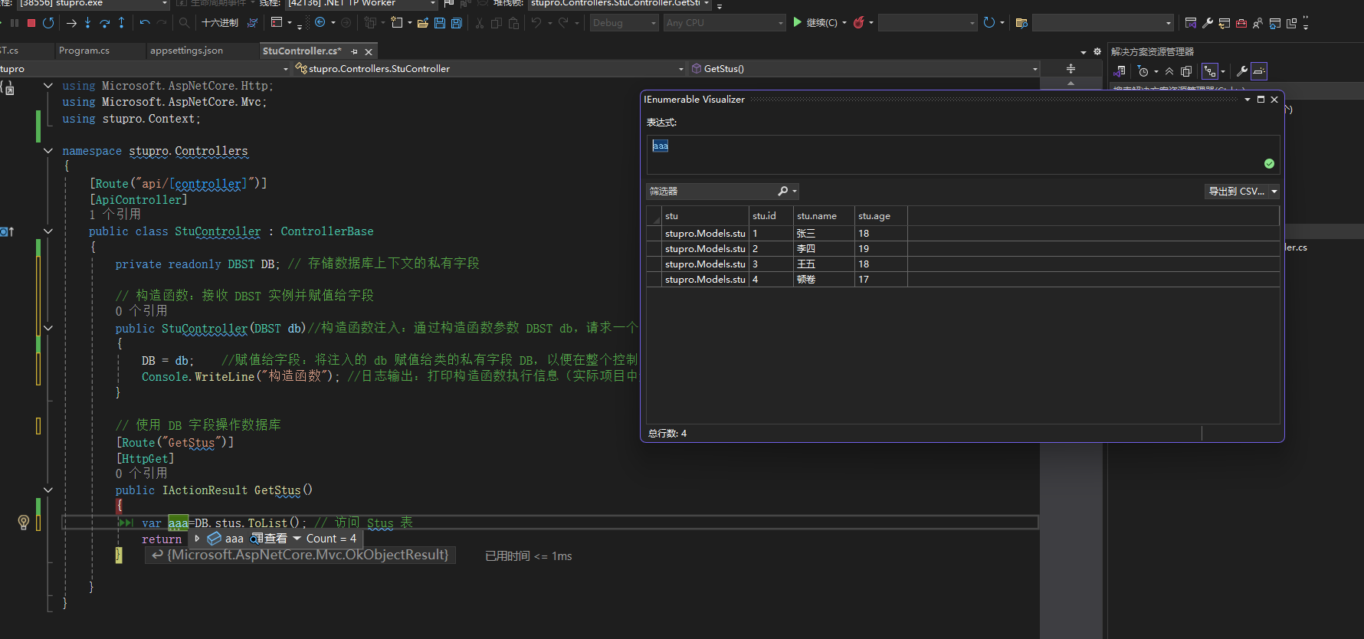
Task: Open the IEnumerable Visualizer window options arrow
Action: coord(1248,100)
